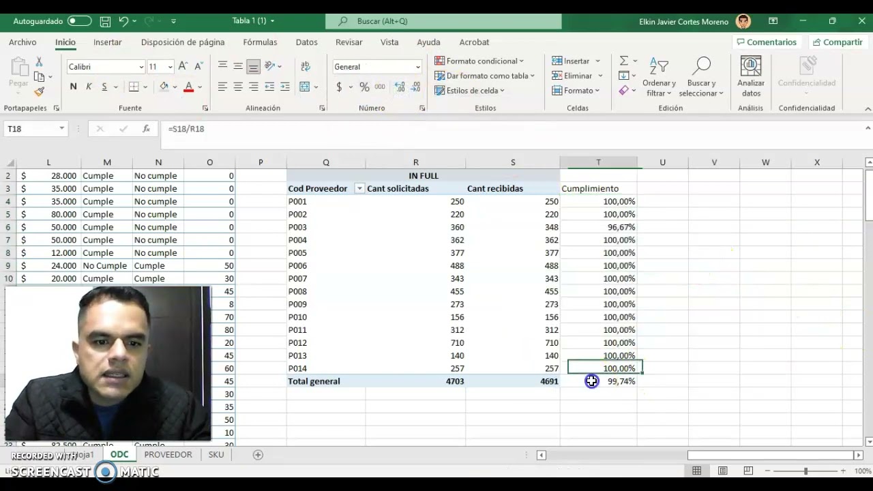873x491 pixels.
Task: Click the Cut scissors icon
Action: tap(39, 62)
